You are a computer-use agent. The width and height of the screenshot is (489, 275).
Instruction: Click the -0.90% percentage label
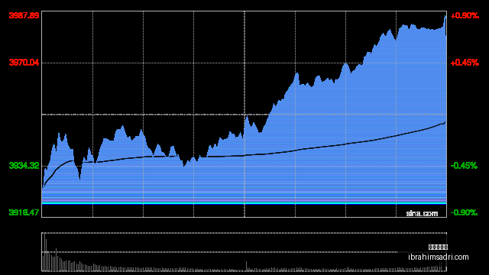click(464, 212)
